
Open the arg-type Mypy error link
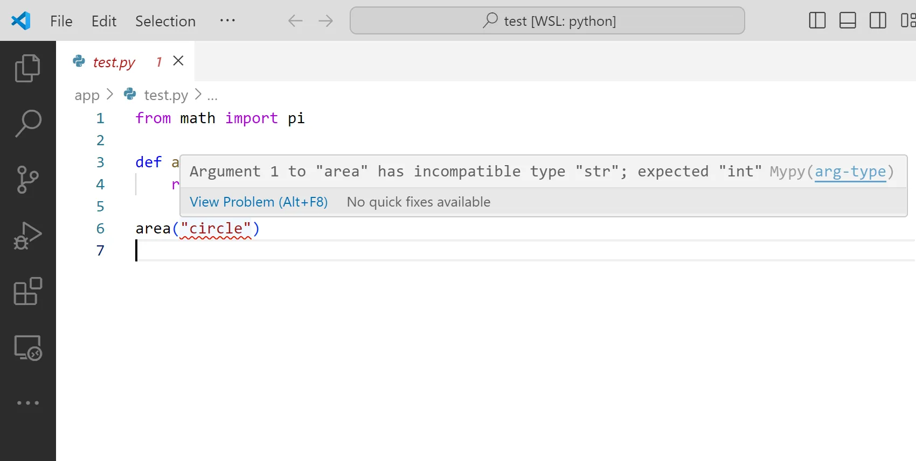point(850,172)
